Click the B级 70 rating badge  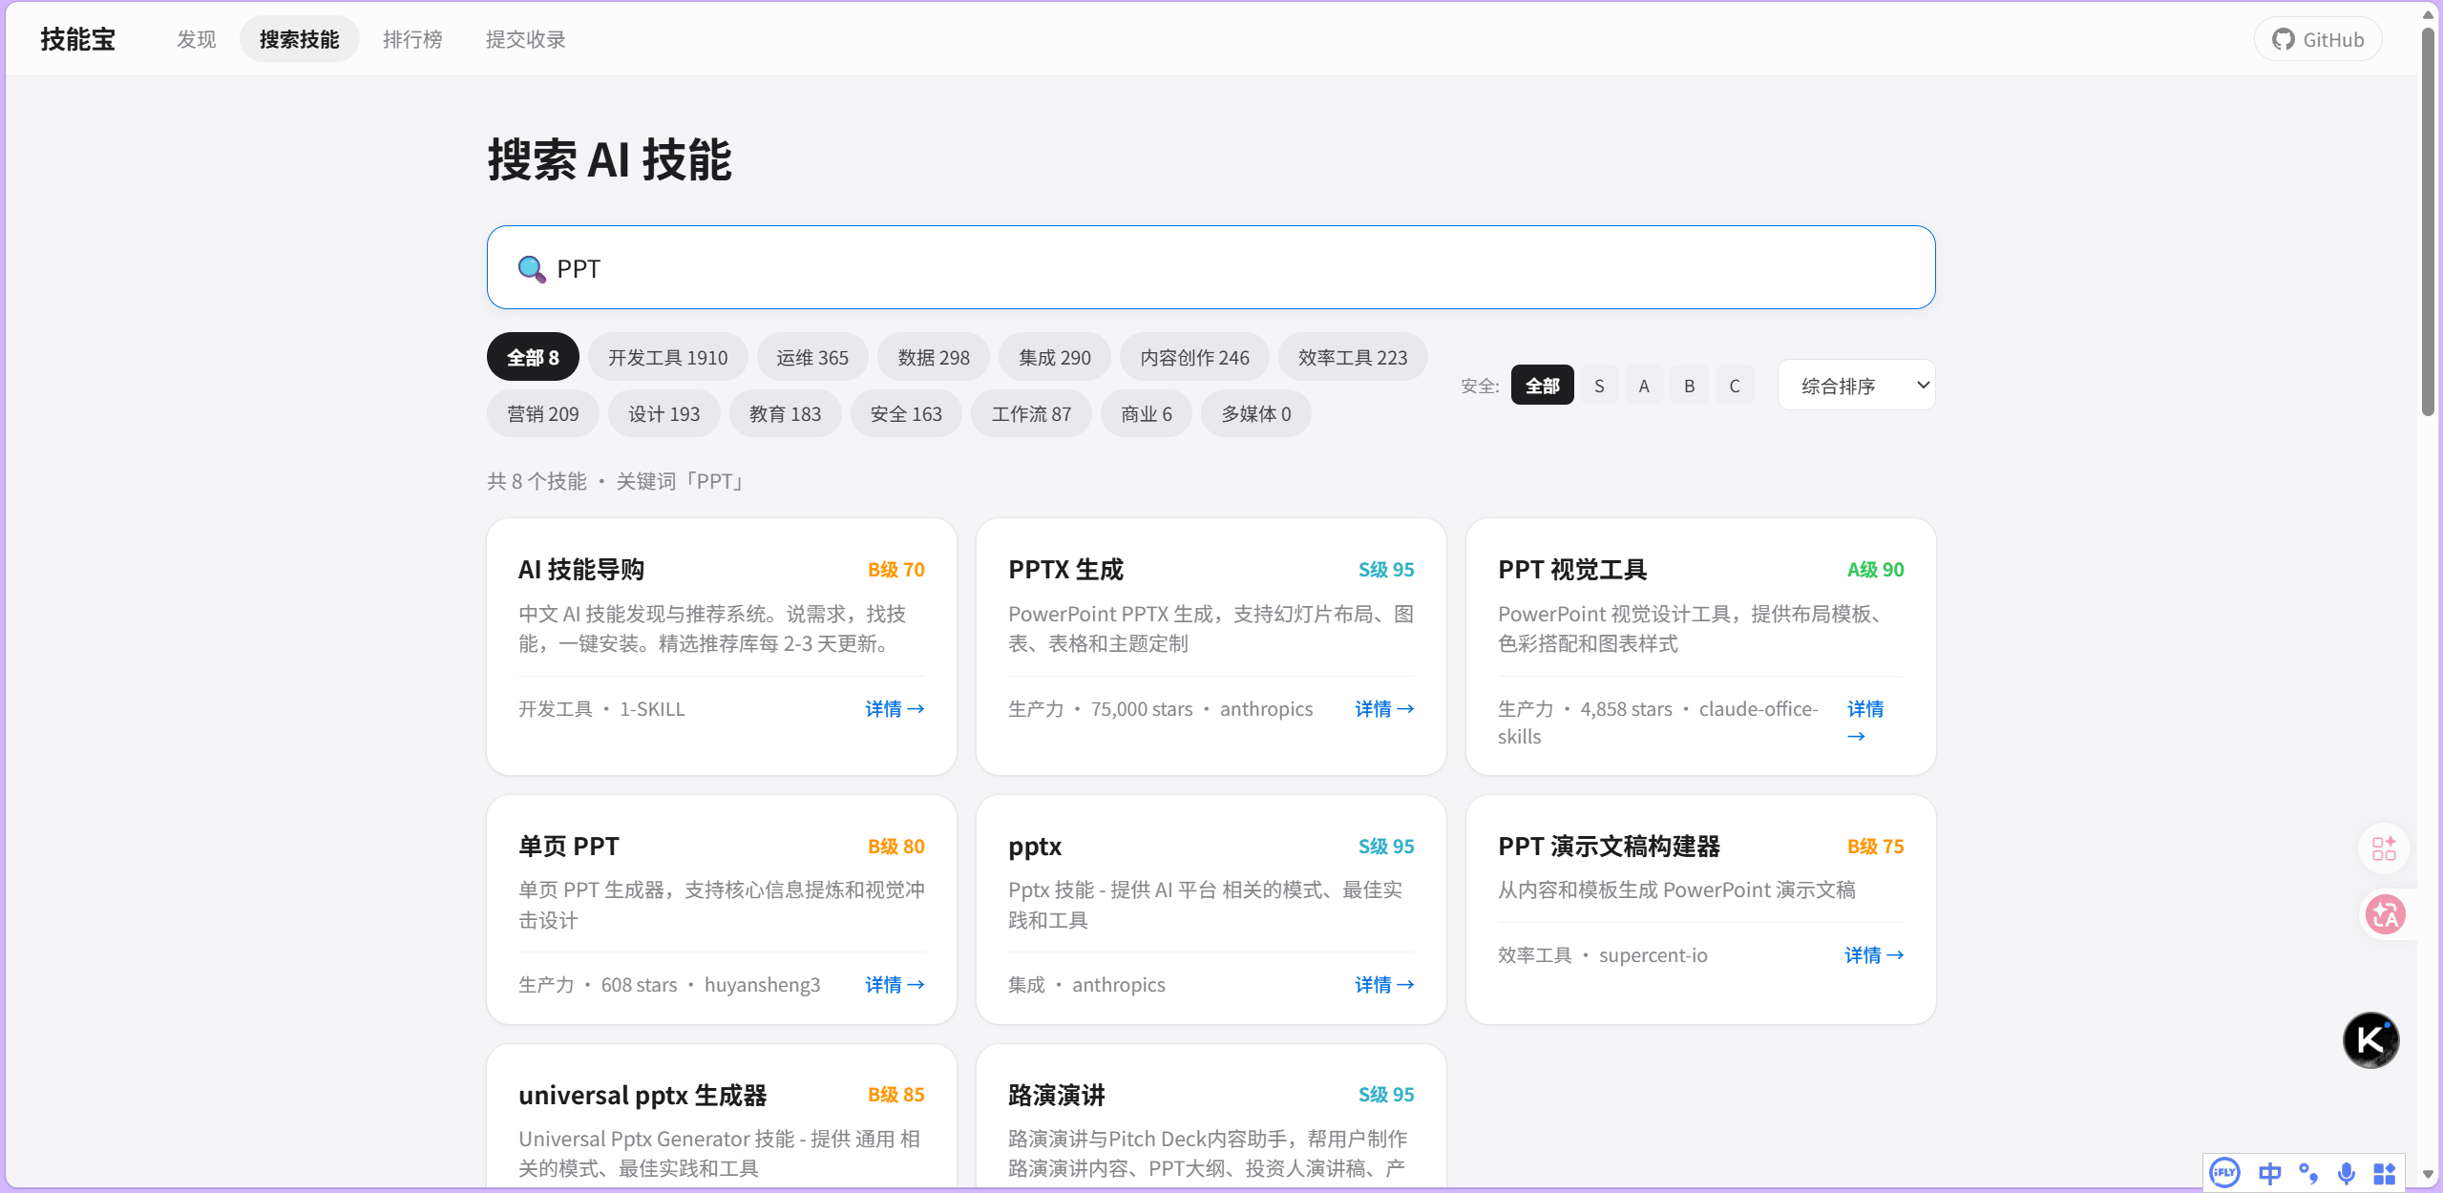895,570
